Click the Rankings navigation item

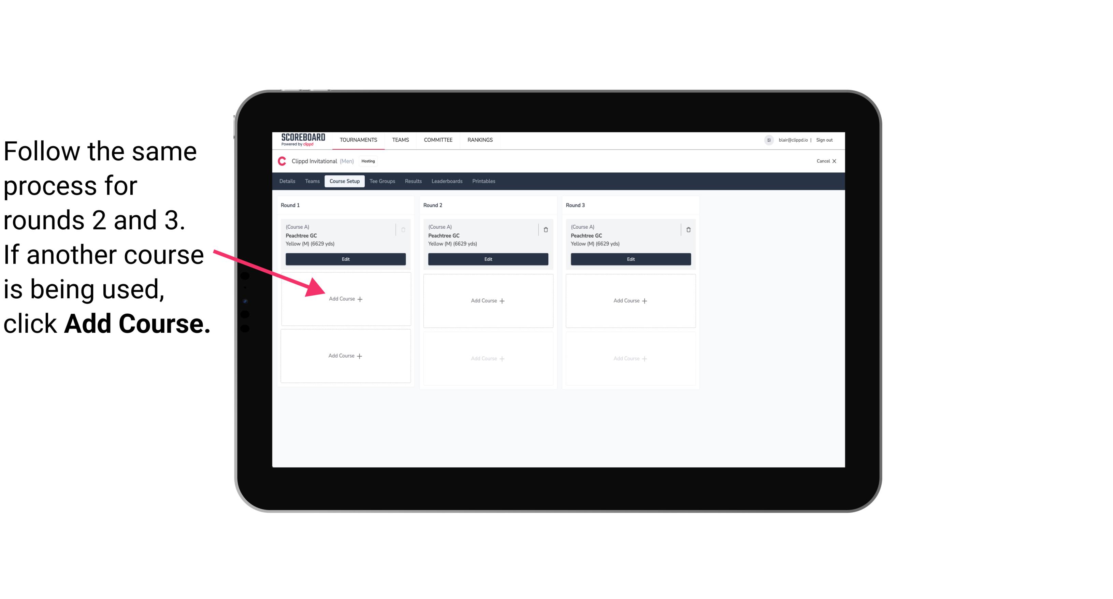480,139
